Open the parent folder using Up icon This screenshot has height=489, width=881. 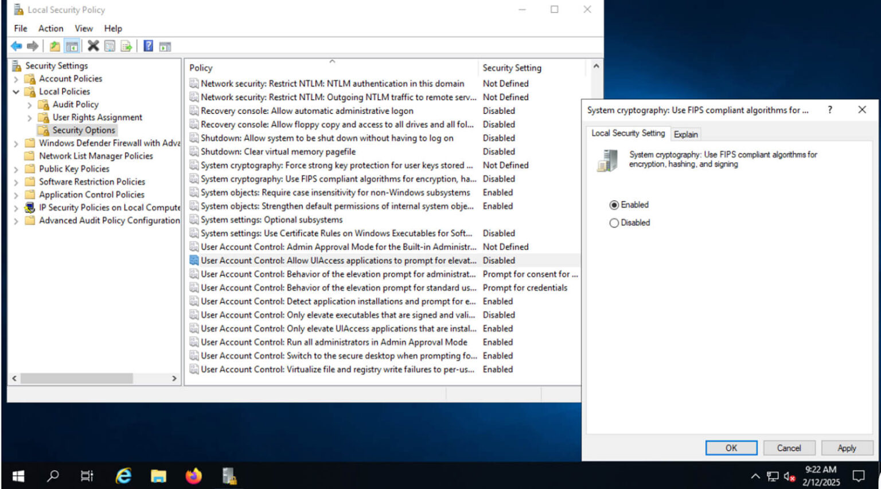54,46
